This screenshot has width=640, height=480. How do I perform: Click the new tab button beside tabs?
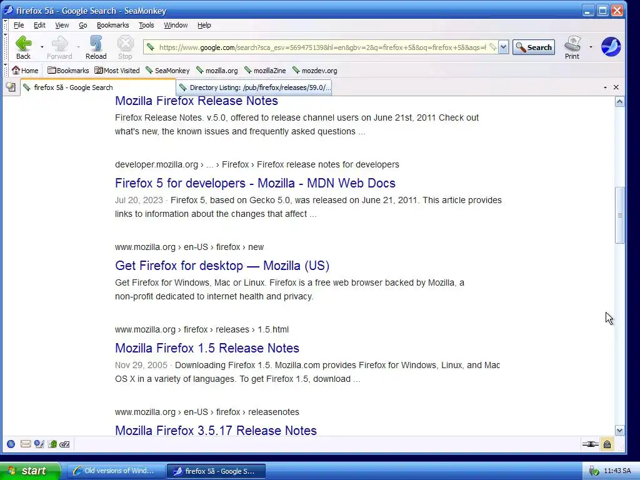point(11,87)
